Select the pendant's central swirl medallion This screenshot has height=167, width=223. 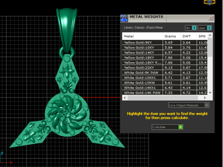pos(67,115)
